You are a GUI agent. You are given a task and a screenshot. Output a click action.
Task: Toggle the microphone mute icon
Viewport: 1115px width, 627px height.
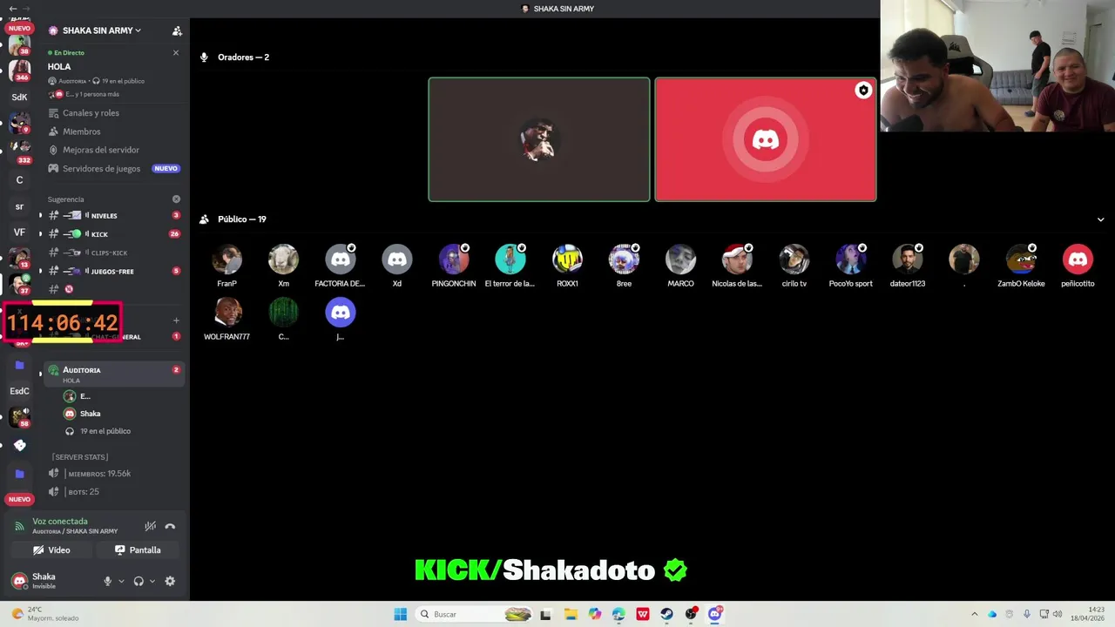point(108,581)
